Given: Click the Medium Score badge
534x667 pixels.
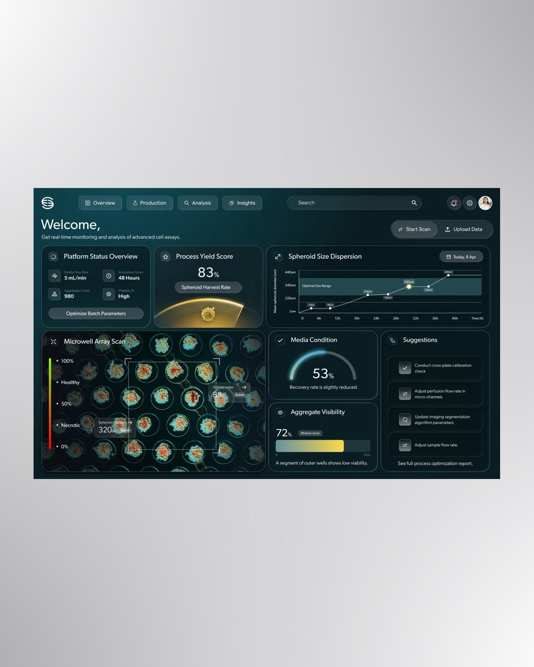Looking at the screenshot, I should (310, 433).
